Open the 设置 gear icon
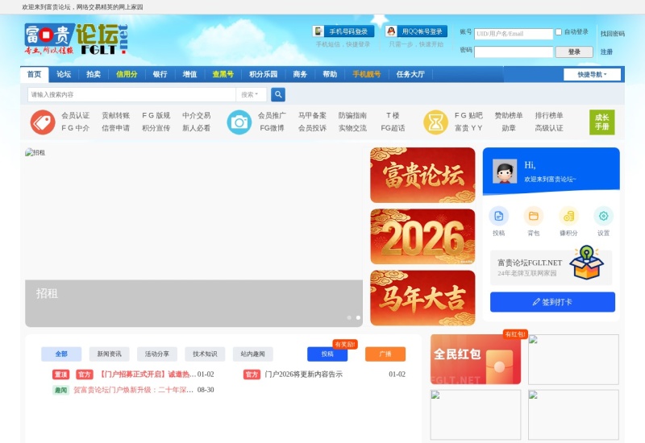Image resolution: width=645 pixels, height=443 pixels. point(603,216)
